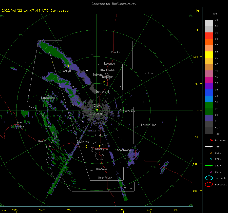Click the Didsbury label

pos(96,113)
